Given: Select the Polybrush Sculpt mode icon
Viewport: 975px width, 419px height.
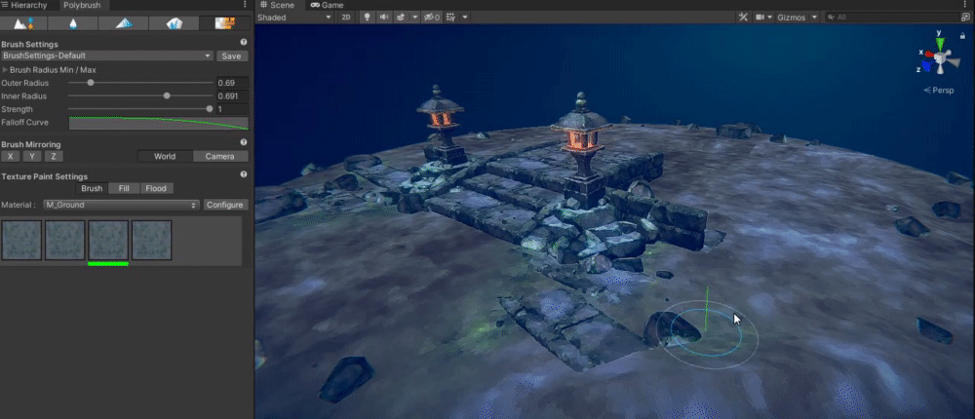Looking at the screenshot, I should point(25,22).
